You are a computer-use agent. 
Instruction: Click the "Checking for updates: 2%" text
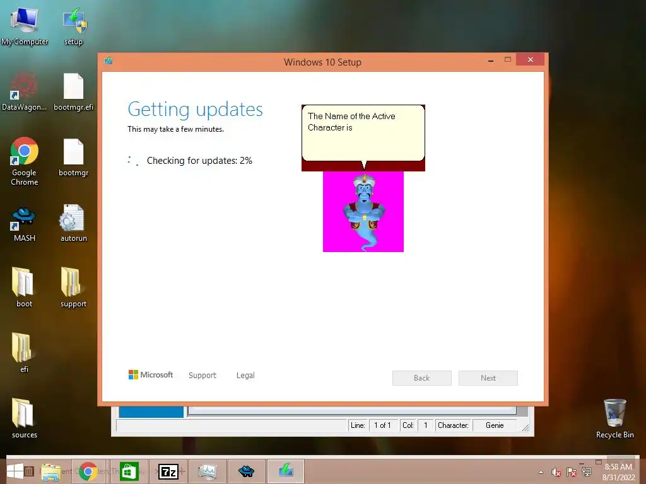(x=199, y=161)
